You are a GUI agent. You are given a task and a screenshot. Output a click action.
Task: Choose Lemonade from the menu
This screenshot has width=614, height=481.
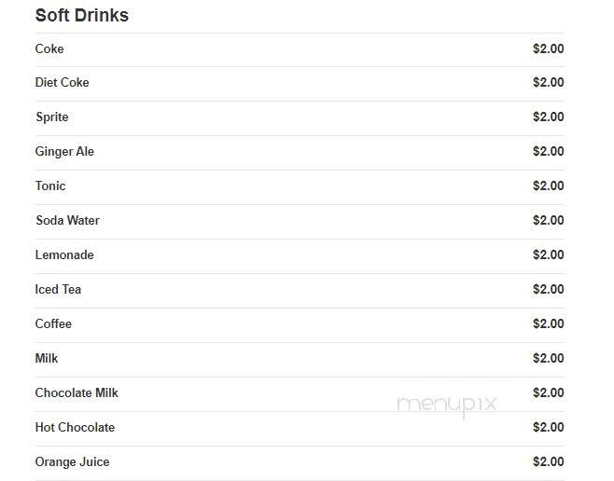[64, 255]
